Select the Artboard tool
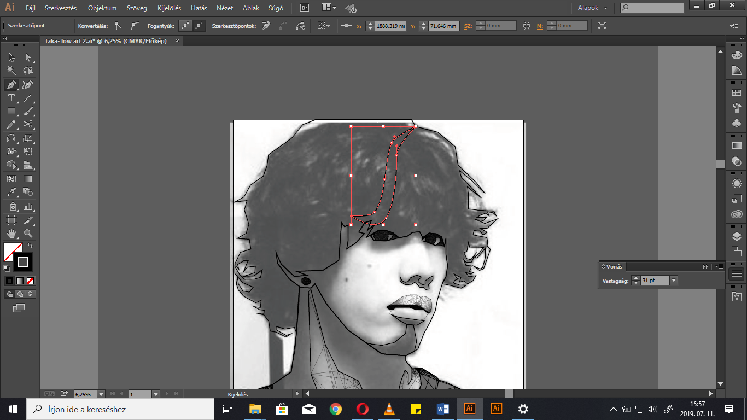This screenshot has height=420, width=747. click(x=11, y=220)
